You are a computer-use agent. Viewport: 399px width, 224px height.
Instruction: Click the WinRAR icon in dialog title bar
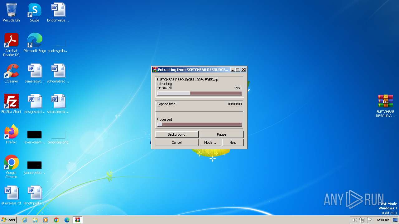point(155,70)
